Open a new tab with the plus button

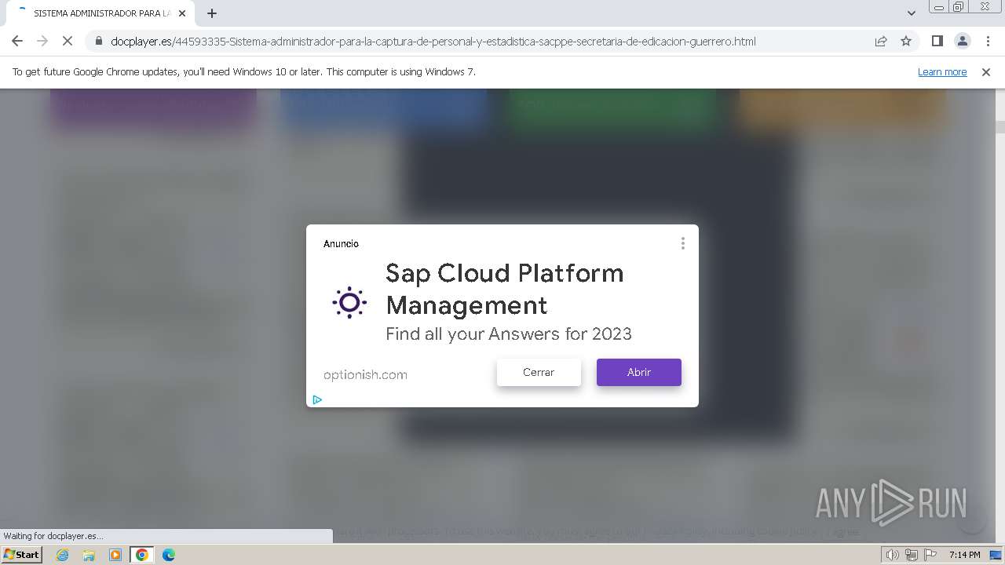pos(212,13)
